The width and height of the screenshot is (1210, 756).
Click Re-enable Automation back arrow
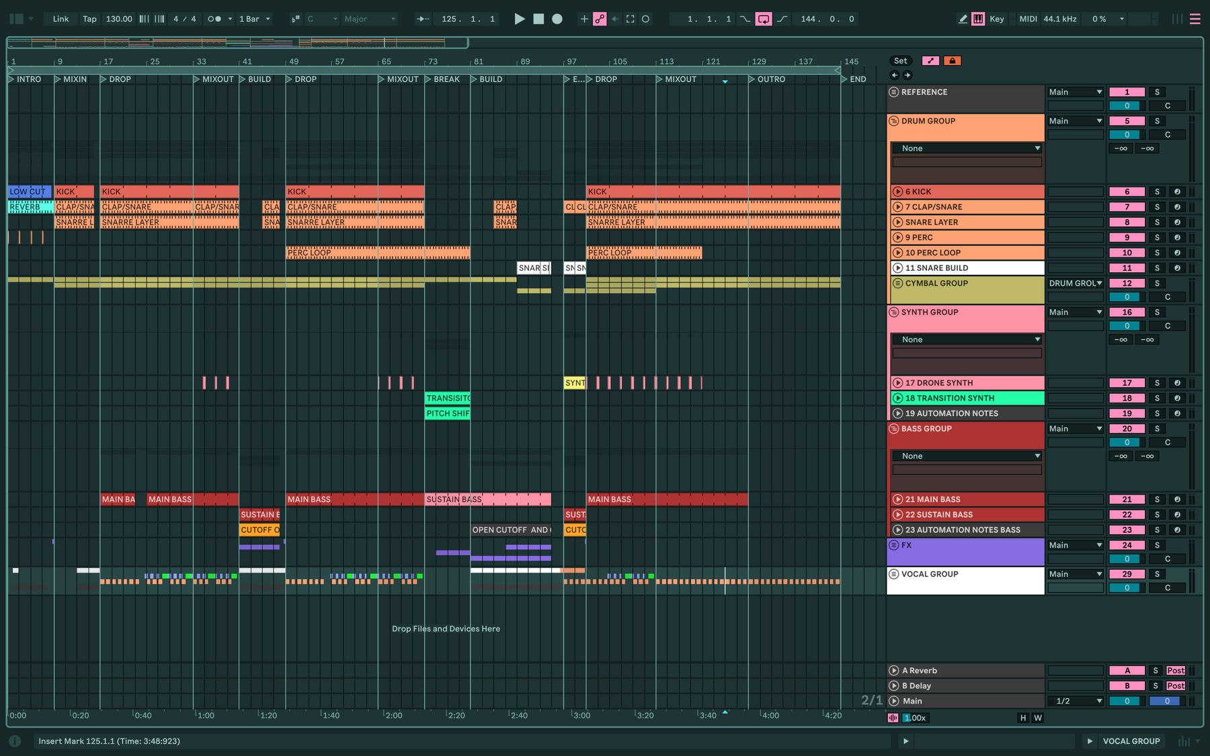pyautogui.click(x=615, y=19)
